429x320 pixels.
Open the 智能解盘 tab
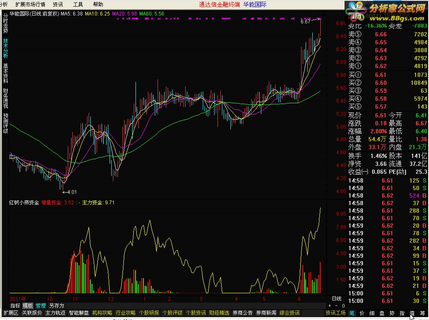[x=79, y=313]
